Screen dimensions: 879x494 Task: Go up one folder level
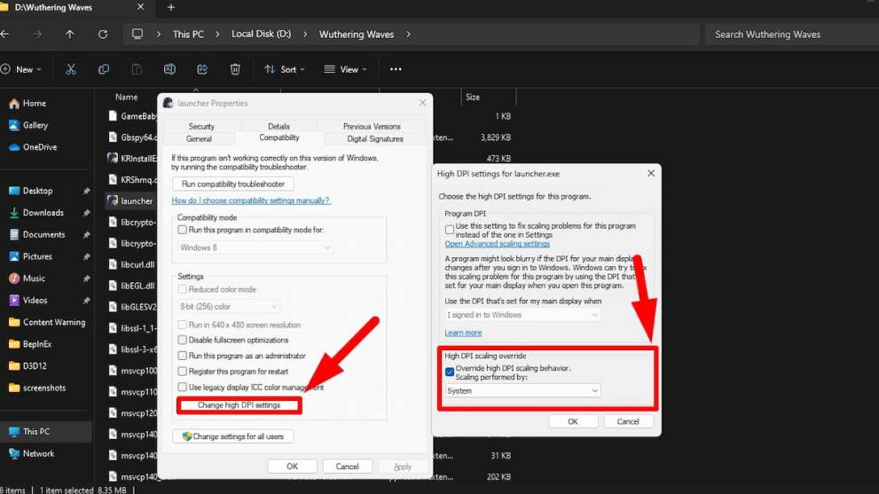coord(70,35)
